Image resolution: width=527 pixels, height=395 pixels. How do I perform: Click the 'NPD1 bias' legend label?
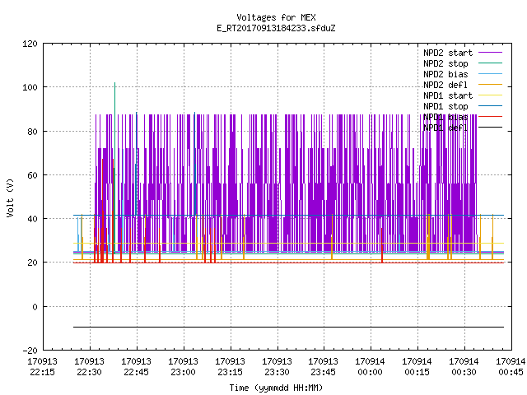445,117
